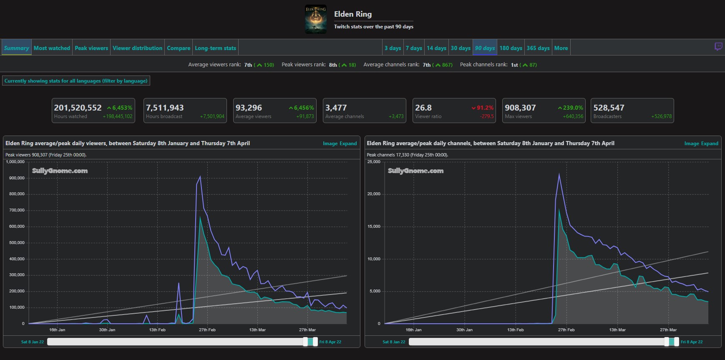Select the 30 days time range
The height and width of the screenshot is (360, 725).
[461, 48]
